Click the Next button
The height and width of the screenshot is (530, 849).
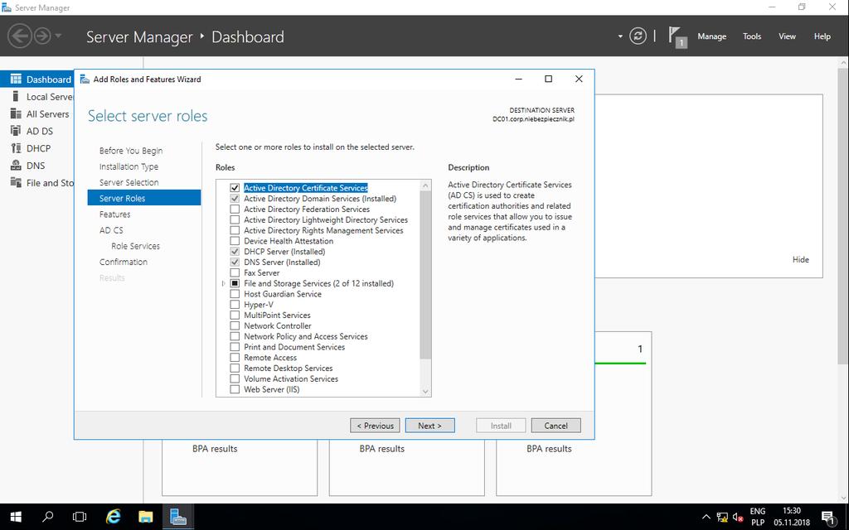tap(430, 426)
